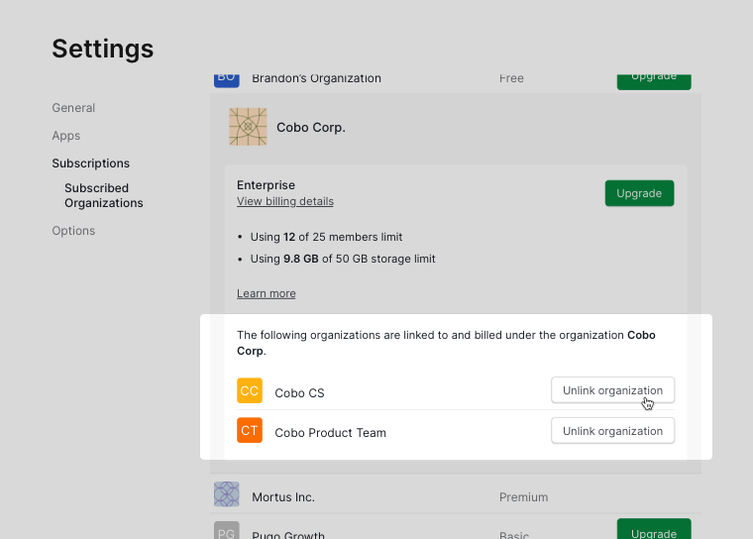The width and height of the screenshot is (753, 539).
Task: Open Options in the settings sidebar
Action: coord(73,231)
